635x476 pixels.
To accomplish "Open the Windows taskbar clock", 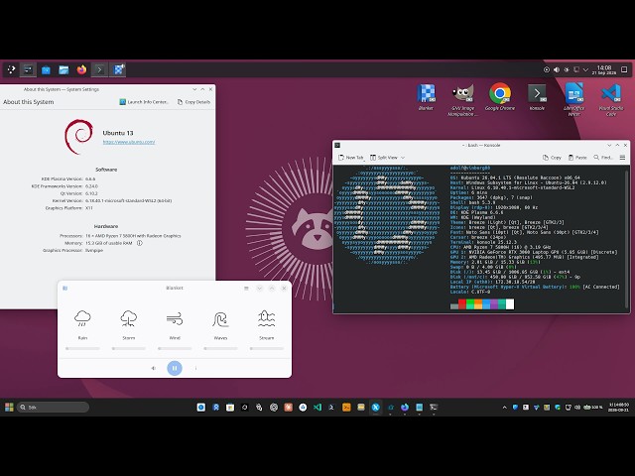I will point(619,408).
